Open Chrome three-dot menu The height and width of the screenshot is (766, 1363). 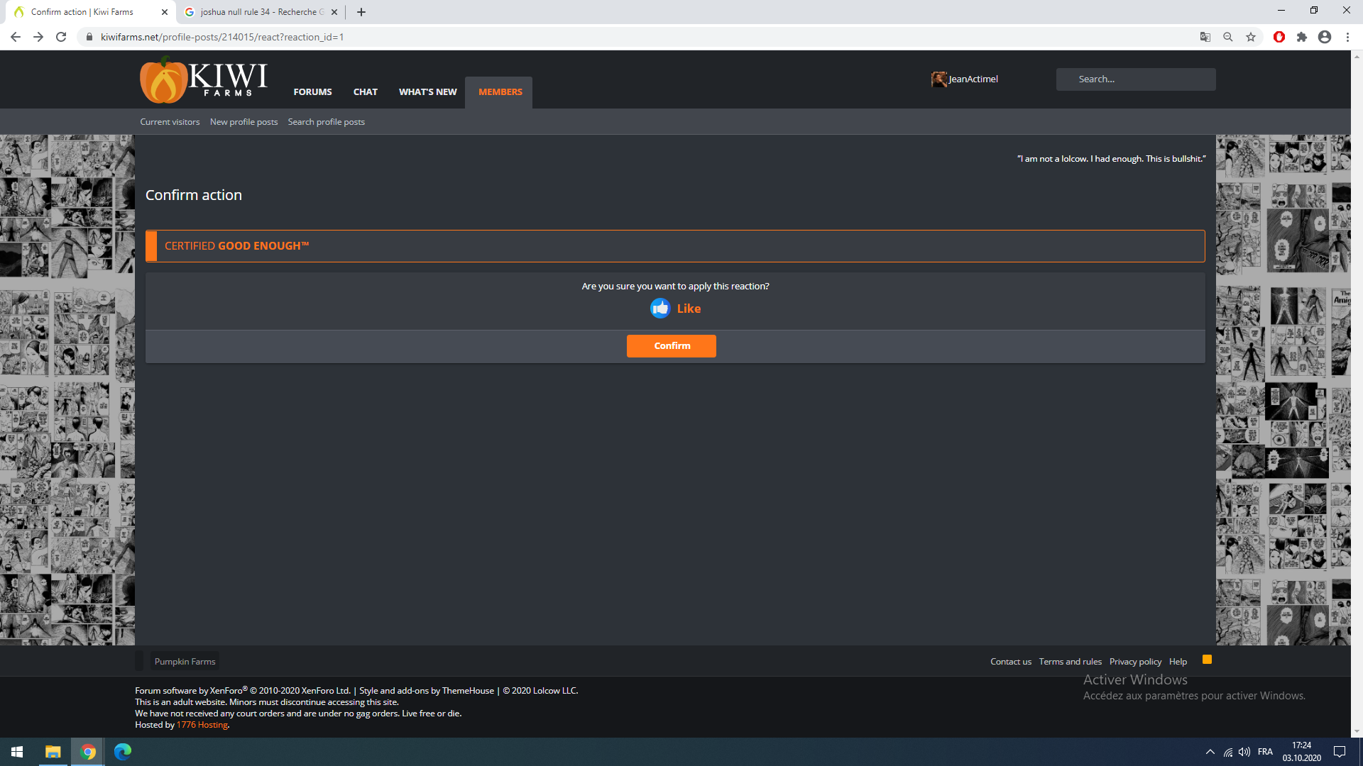pyautogui.click(x=1347, y=37)
